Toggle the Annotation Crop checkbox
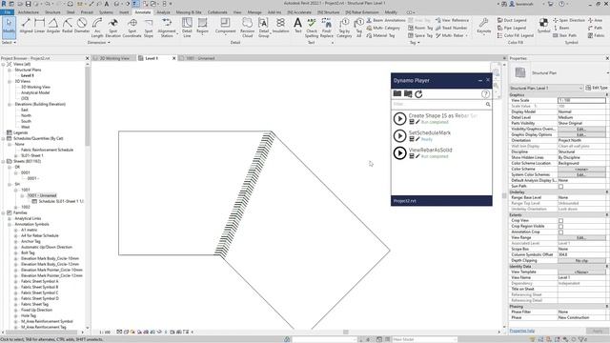 pos(560,232)
